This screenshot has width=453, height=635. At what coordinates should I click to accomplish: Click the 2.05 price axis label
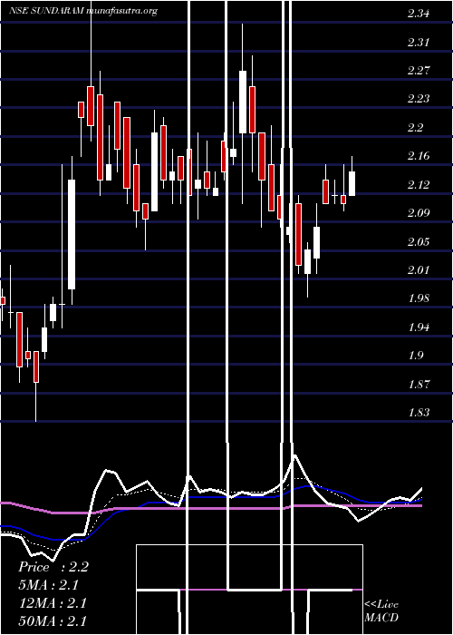coord(419,242)
